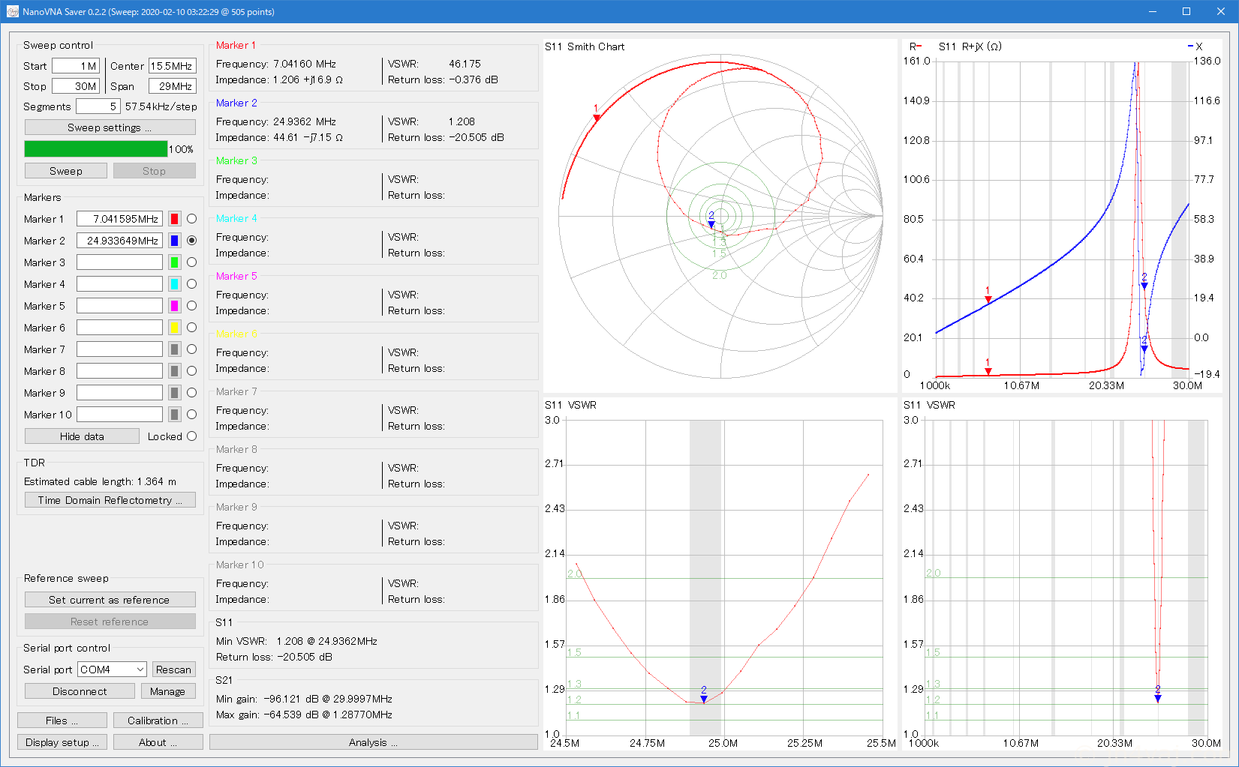Select the Marker 3 radio button
Viewport: 1239px width, 767px height.
(192, 262)
